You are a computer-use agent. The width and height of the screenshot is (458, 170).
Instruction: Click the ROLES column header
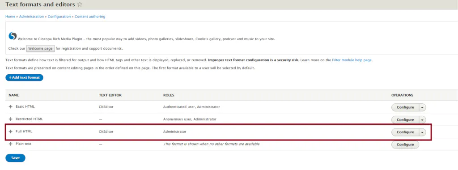coord(169,95)
